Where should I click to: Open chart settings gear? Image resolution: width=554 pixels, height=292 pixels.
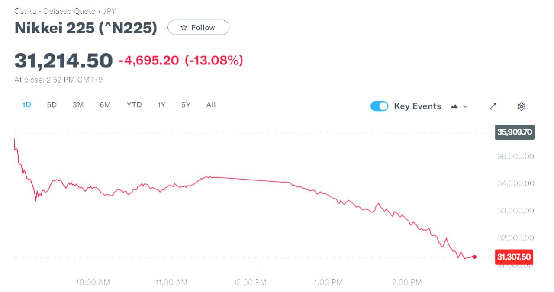click(x=522, y=106)
